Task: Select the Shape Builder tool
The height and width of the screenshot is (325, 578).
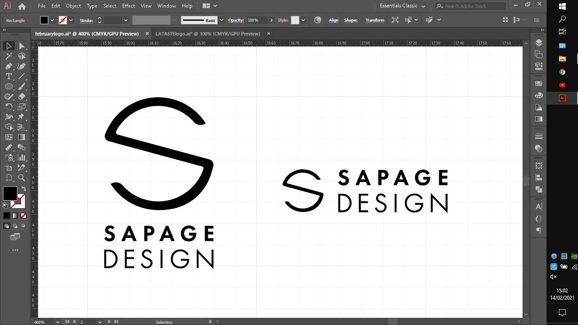Action: [x=9, y=127]
